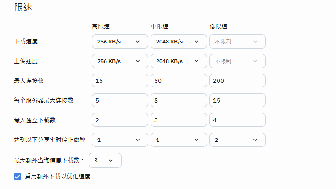Open the 中限速 下载速度 dropdown

coord(179,41)
